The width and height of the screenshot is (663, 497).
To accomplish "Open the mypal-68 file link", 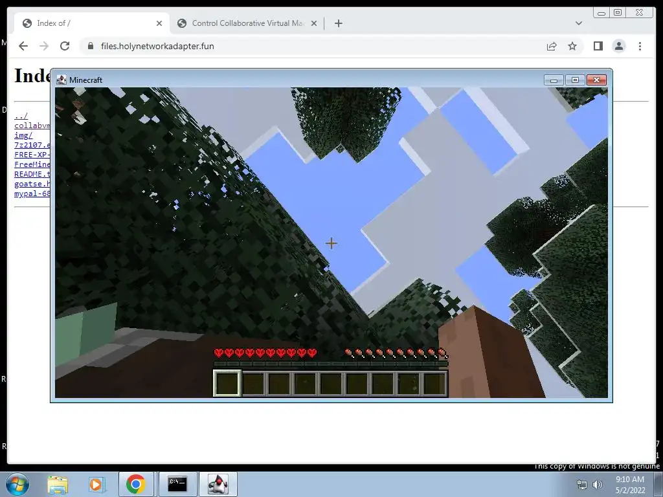I will tap(32, 193).
